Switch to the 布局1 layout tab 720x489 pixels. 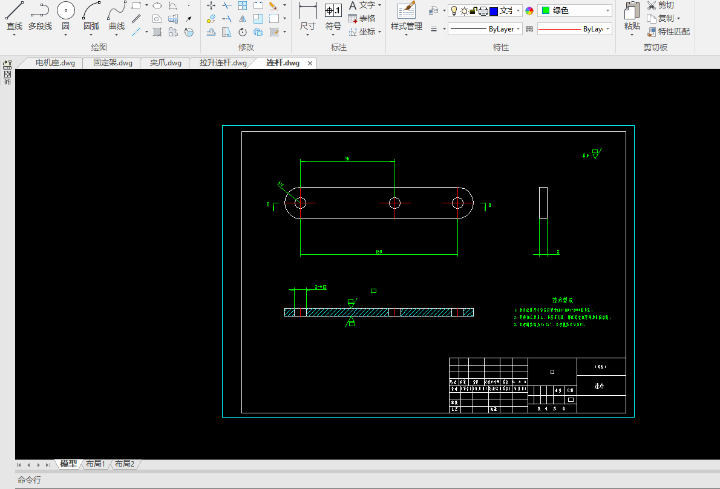95,464
